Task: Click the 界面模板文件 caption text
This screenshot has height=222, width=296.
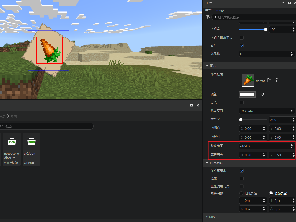Action: (x=12, y=163)
